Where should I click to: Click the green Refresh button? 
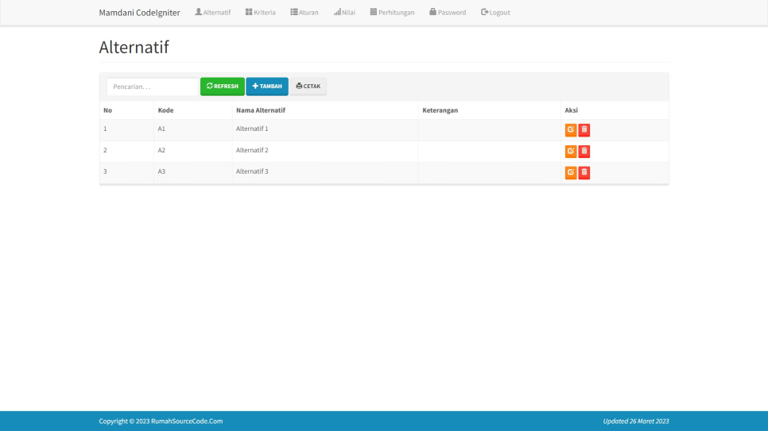(x=222, y=87)
